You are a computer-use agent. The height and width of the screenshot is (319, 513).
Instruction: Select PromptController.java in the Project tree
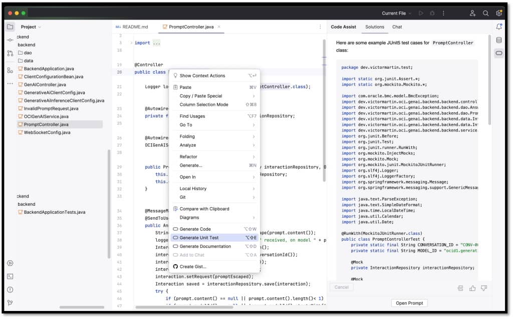(47, 124)
